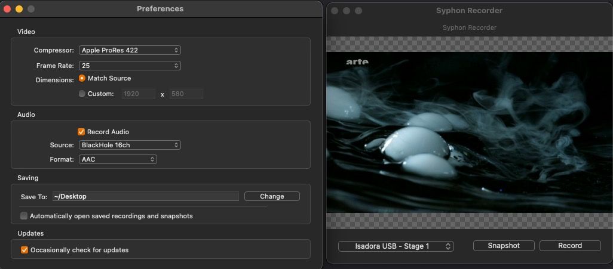
Task: Click the Compressor: label
Action: pyautogui.click(x=54, y=50)
